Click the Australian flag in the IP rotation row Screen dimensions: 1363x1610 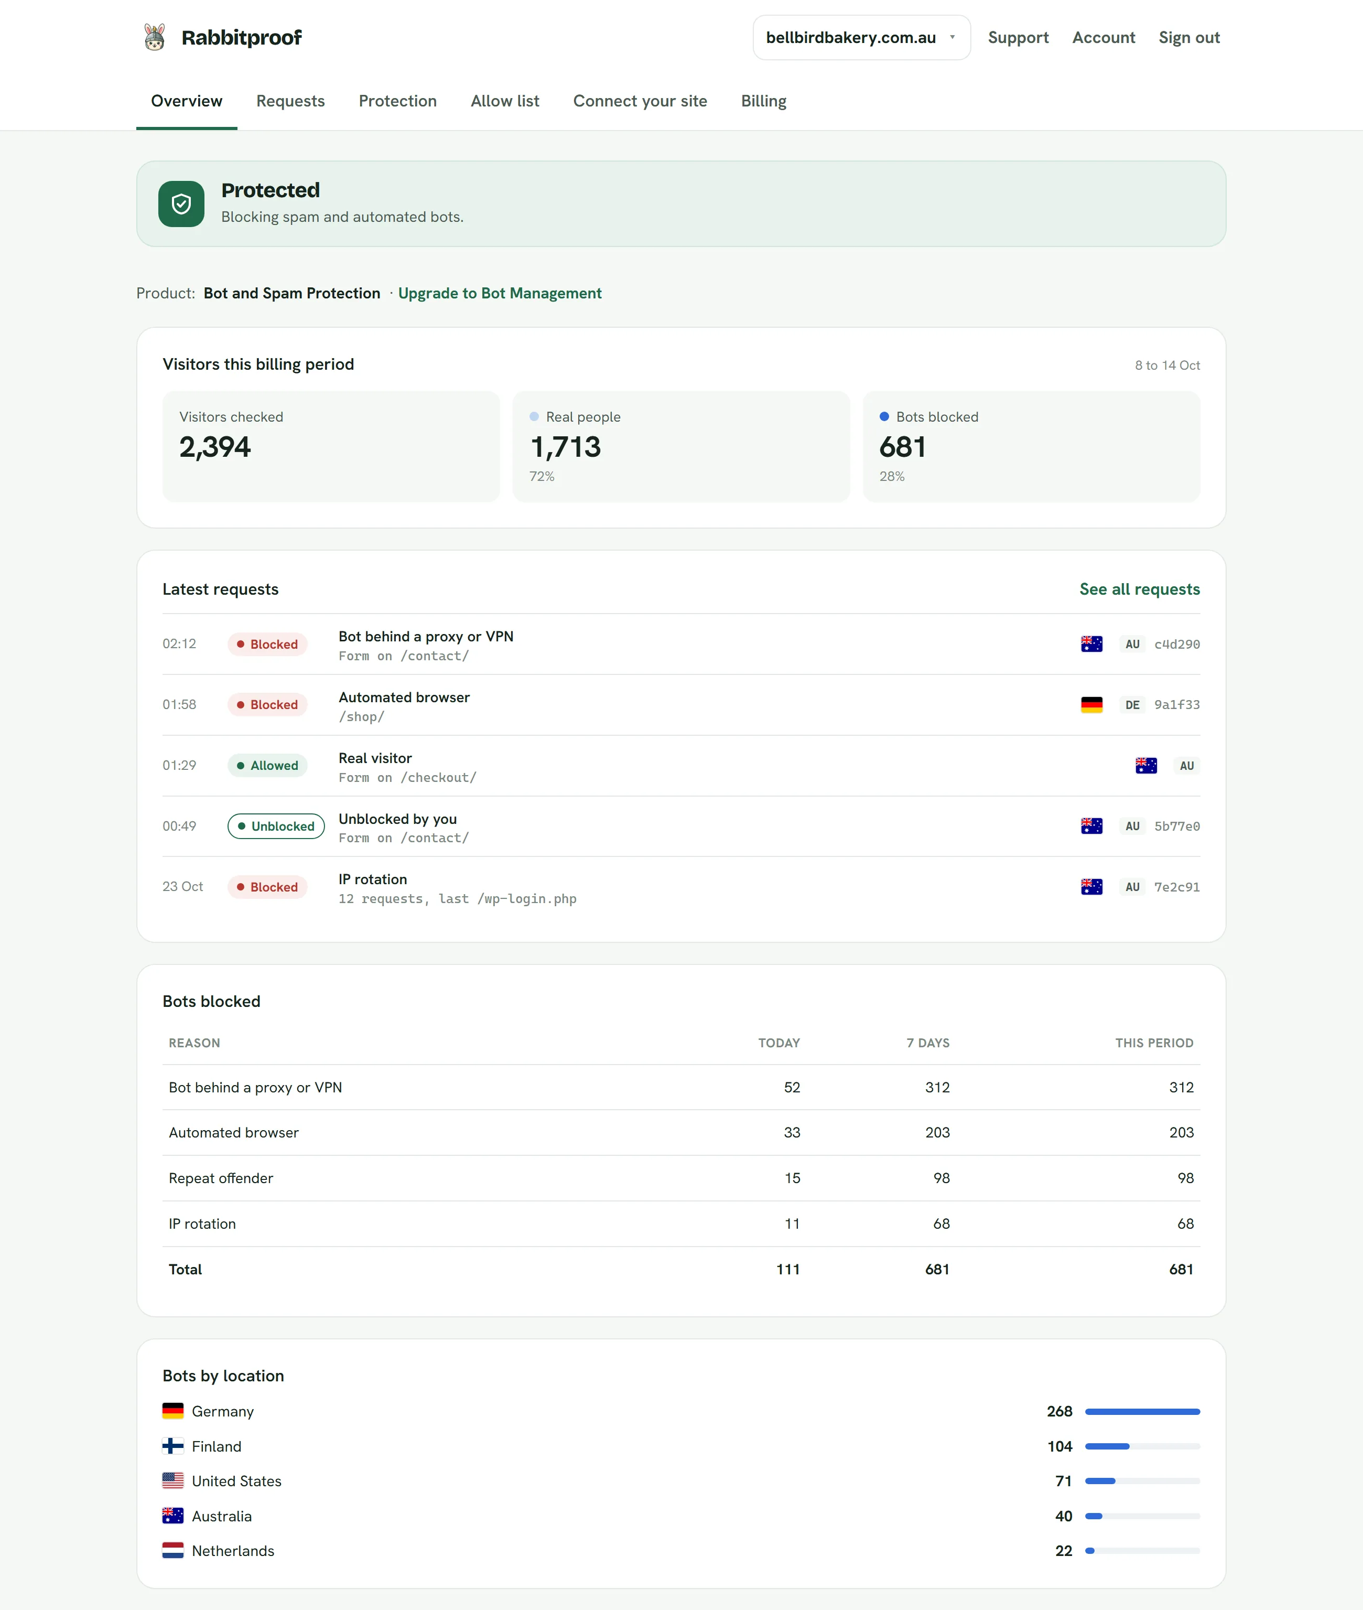[x=1091, y=886]
